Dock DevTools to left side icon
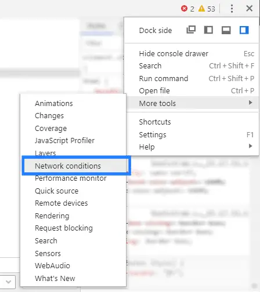The width and height of the screenshot is (260, 292). click(x=208, y=30)
